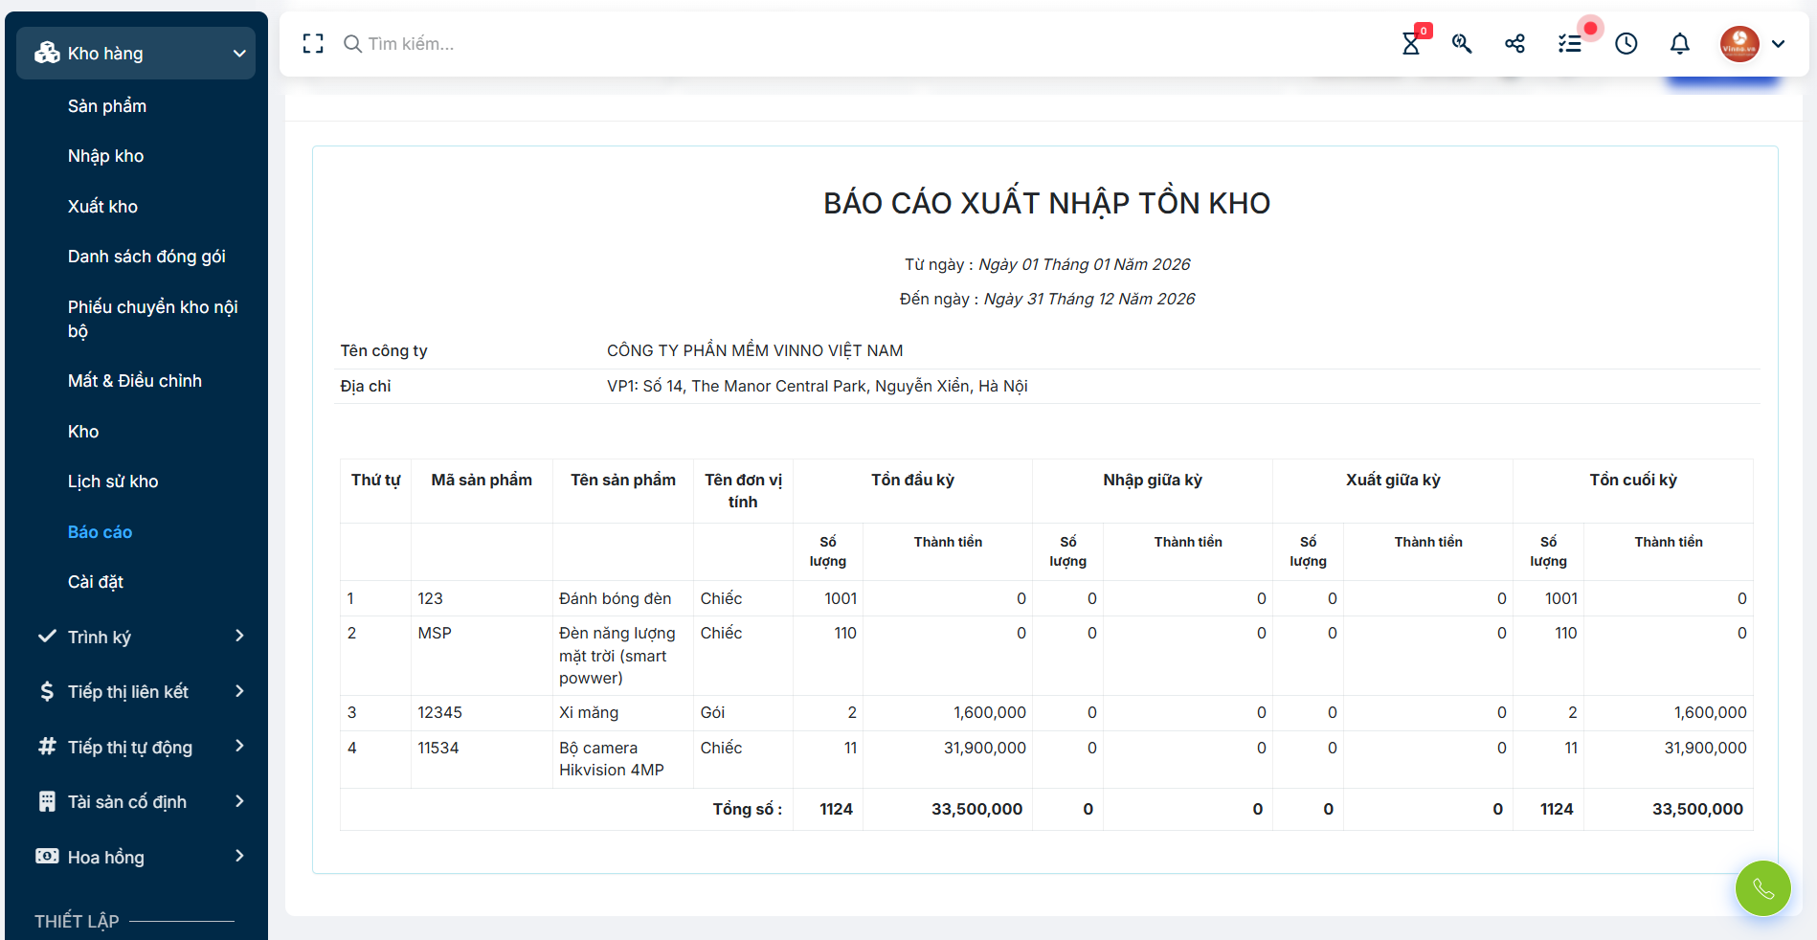Click the Kho hàng boxes icon
Image resolution: width=1817 pixels, height=940 pixels.
point(47,53)
